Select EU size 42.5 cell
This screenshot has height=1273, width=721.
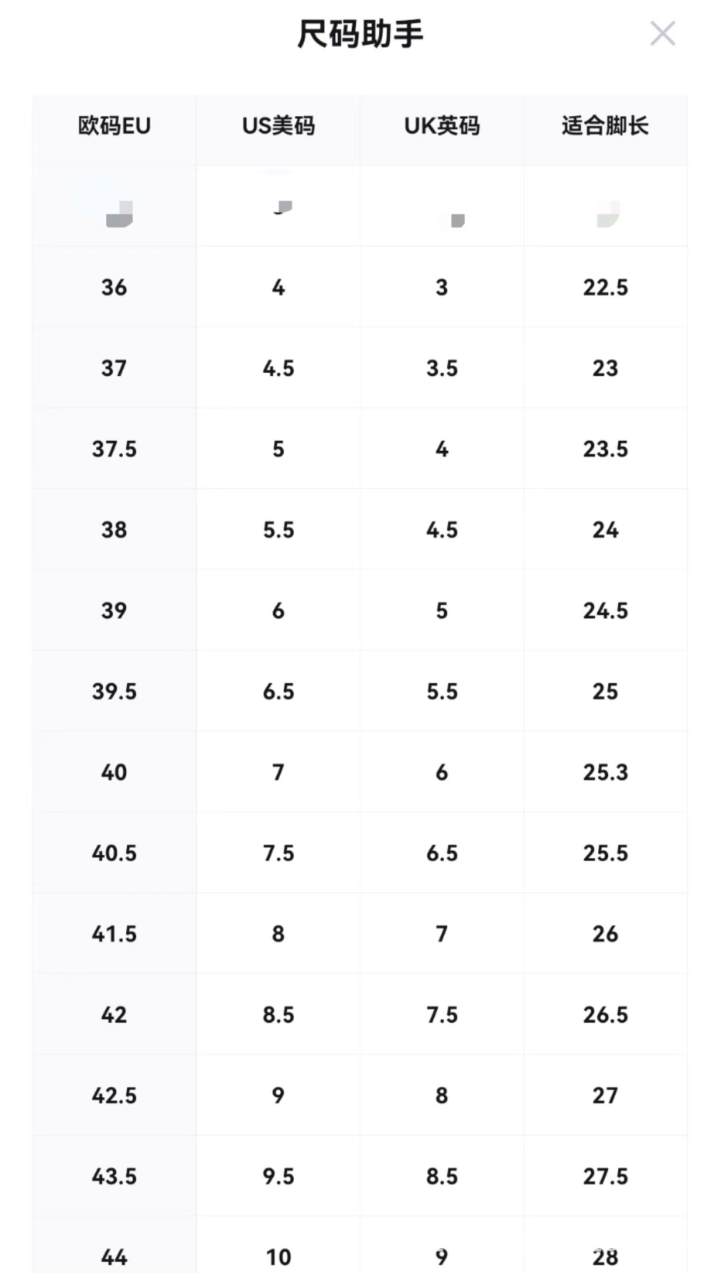coord(114,1095)
